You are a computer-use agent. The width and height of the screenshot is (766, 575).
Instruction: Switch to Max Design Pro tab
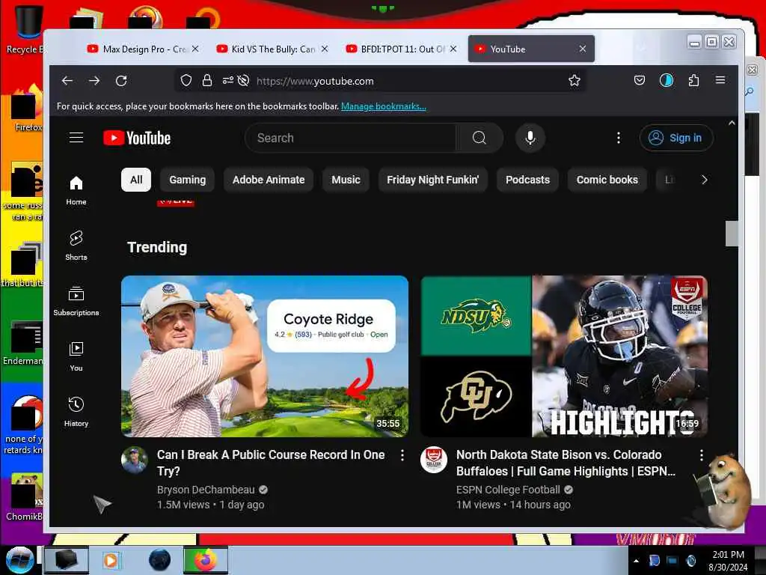tap(143, 49)
